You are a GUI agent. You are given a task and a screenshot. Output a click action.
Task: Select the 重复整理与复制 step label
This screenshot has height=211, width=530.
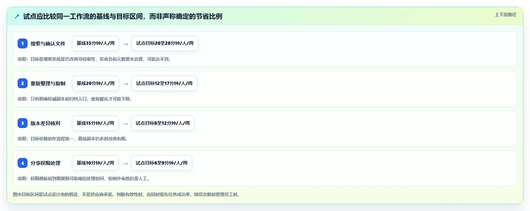point(48,83)
